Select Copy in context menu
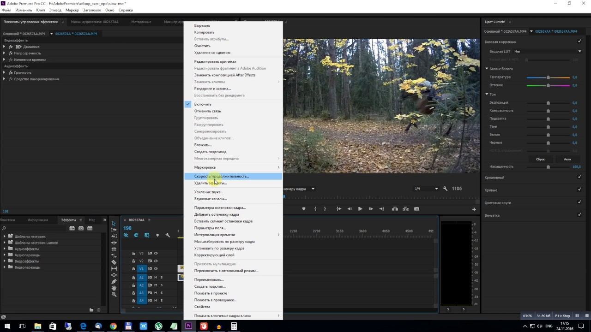This screenshot has height=332, width=591. [233, 32]
